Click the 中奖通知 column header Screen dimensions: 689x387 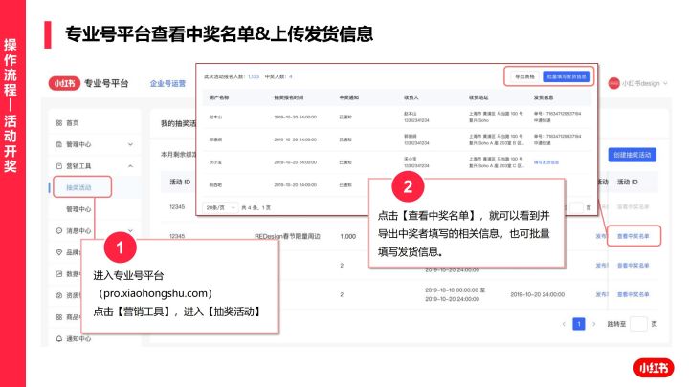pyautogui.click(x=349, y=97)
